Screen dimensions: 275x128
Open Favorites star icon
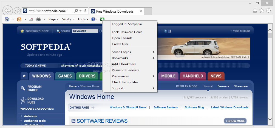262,11
